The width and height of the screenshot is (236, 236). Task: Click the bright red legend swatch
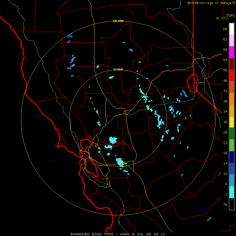coord(232,76)
